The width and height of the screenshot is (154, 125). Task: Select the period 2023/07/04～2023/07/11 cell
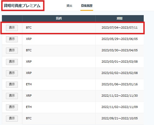click(x=119, y=28)
